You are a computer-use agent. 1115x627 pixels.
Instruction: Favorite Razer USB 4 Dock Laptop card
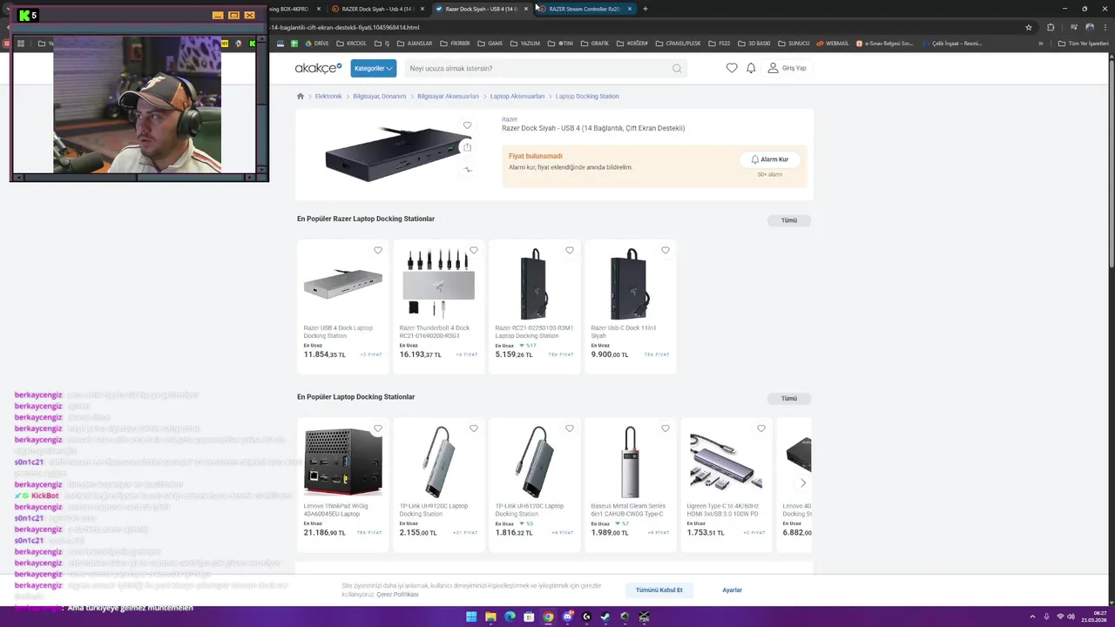[x=378, y=251]
